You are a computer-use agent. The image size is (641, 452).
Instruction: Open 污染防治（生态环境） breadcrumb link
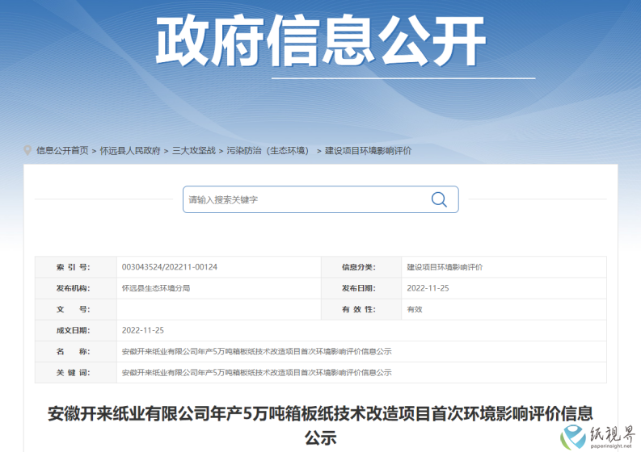point(270,151)
